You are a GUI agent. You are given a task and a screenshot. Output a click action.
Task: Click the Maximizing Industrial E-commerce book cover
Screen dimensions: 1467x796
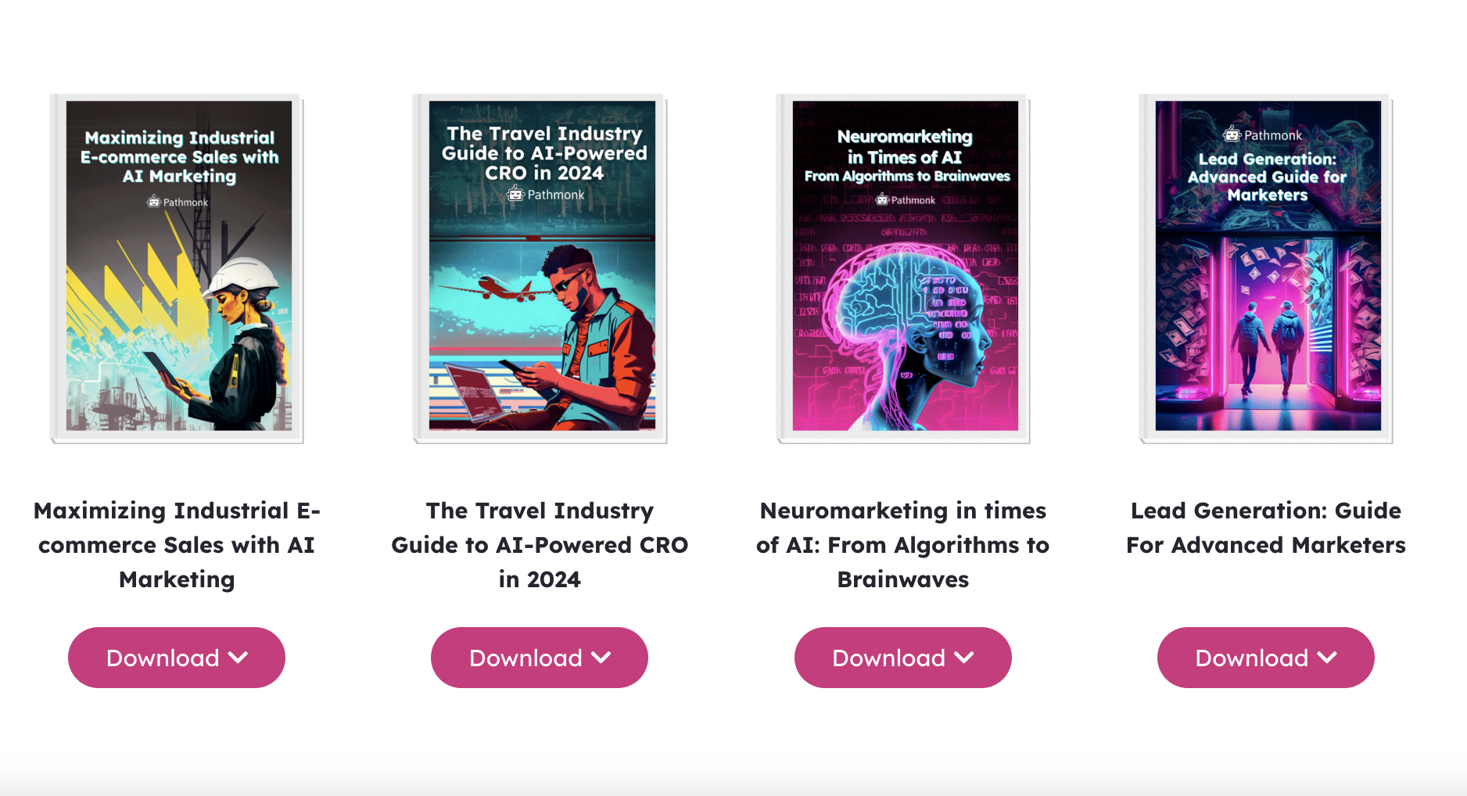click(x=178, y=268)
